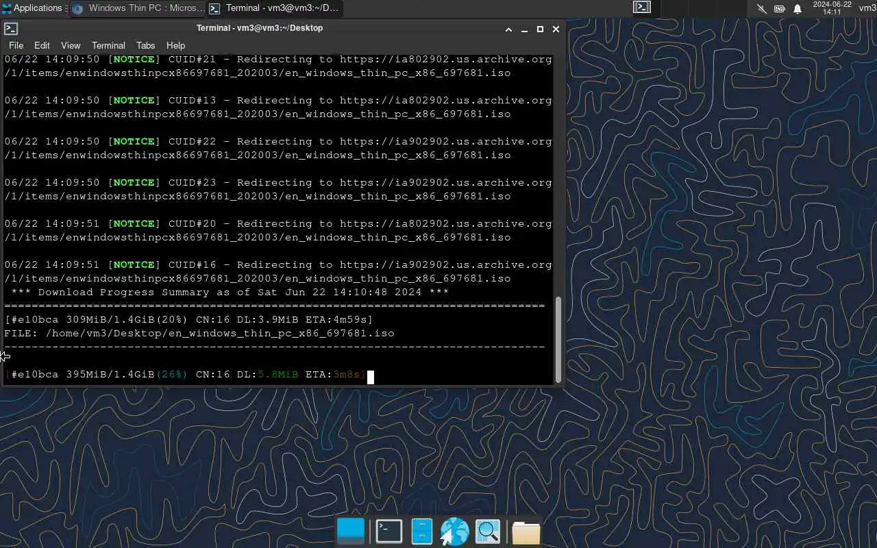Click the CUID#22 redirecting log line
Image resolution: width=877 pixels, height=548 pixels.
pyautogui.click(x=278, y=149)
